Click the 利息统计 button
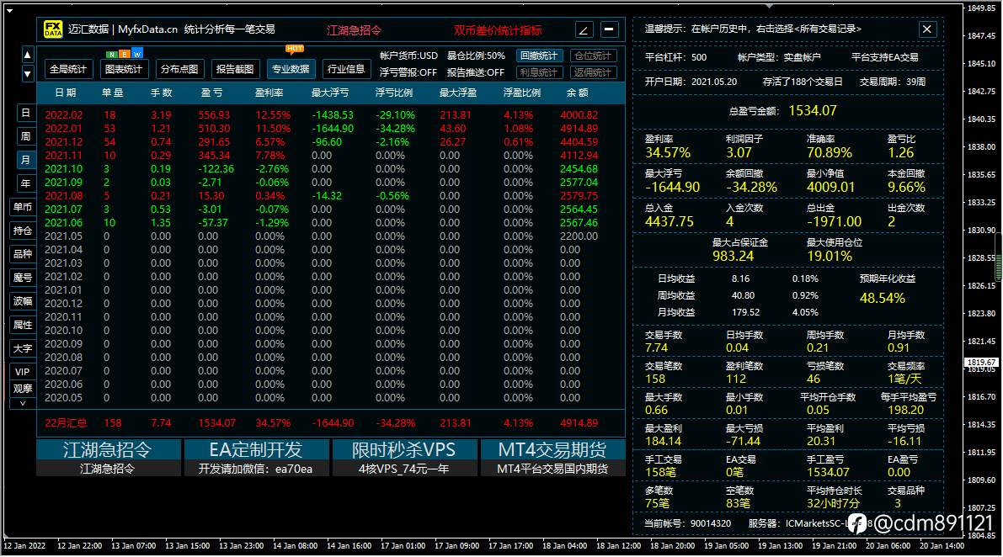Viewport: 1003px width, 557px height. 539,72
